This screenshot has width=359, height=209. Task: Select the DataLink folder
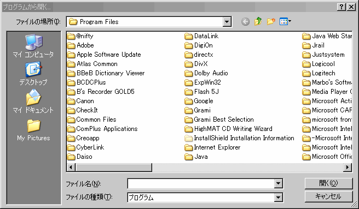(201, 36)
